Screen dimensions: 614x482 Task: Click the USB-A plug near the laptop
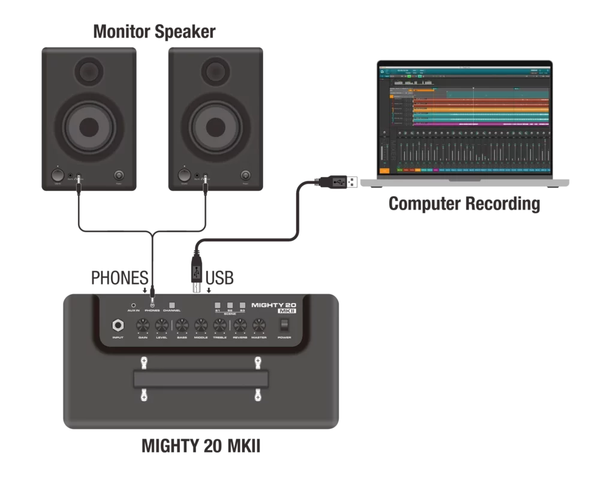click(338, 182)
